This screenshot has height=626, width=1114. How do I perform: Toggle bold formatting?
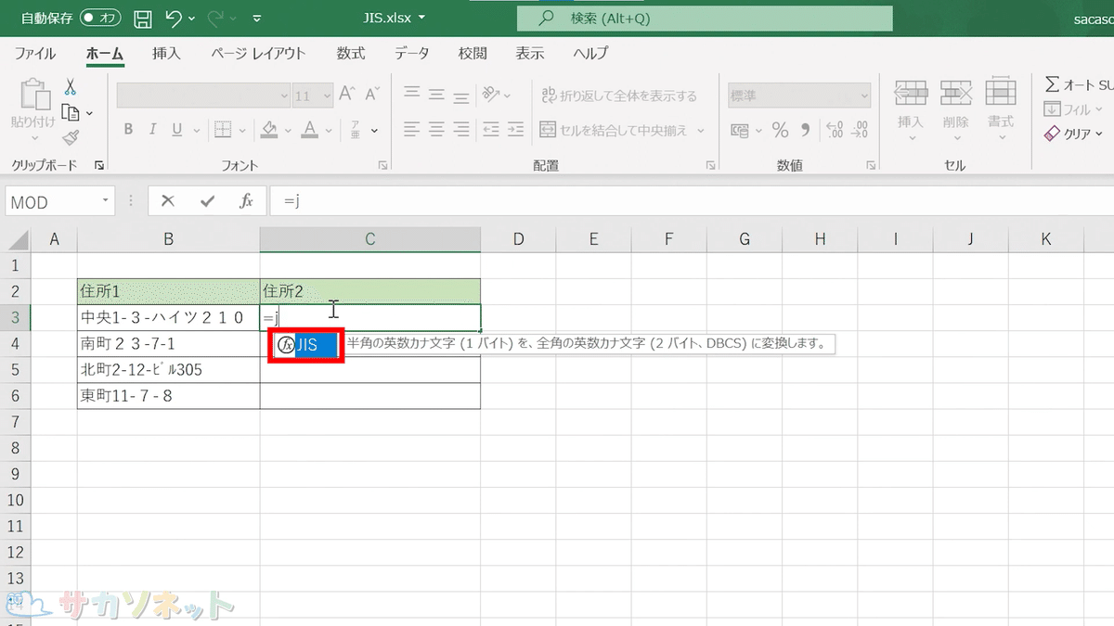(128, 129)
